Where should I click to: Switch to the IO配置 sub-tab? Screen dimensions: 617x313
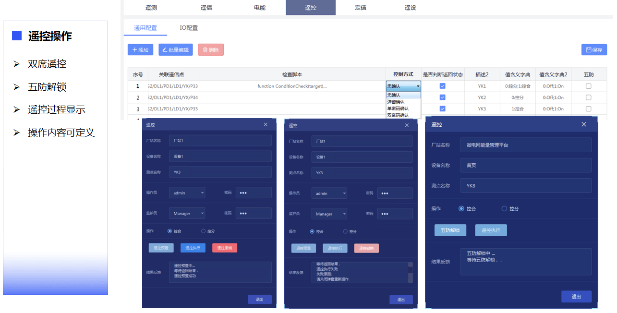point(189,28)
